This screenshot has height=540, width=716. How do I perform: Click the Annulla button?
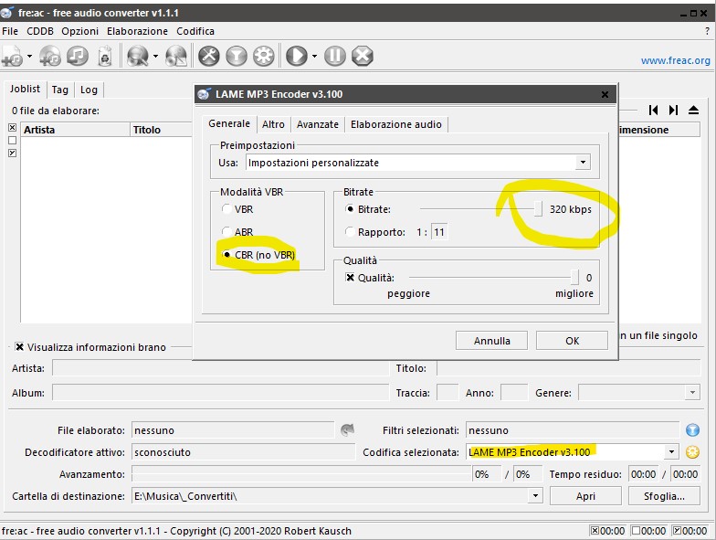(491, 341)
